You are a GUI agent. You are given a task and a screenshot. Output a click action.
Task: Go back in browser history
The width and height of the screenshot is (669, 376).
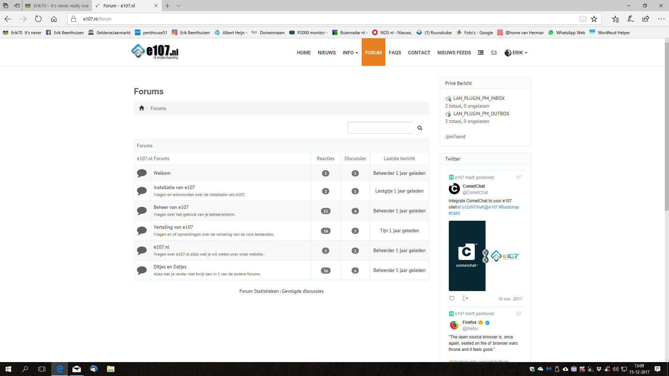click(x=8, y=19)
